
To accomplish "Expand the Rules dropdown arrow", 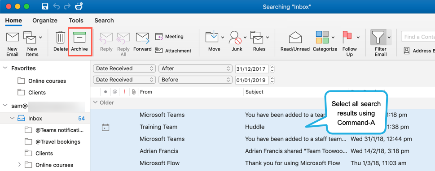I will [x=268, y=37].
